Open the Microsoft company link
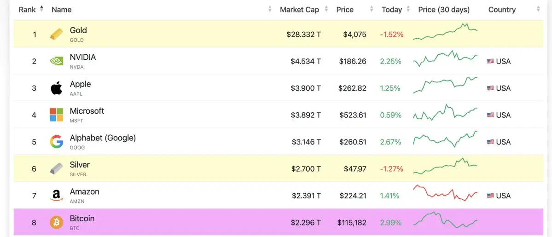This screenshot has width=552, height=237. pyautogui.click(x=87, y=111)
